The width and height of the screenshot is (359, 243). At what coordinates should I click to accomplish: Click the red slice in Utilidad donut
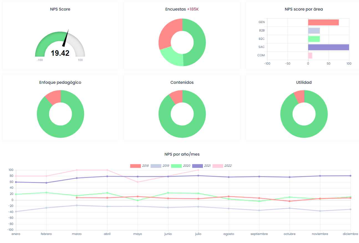pyautogui.click(x=300, y=96)
